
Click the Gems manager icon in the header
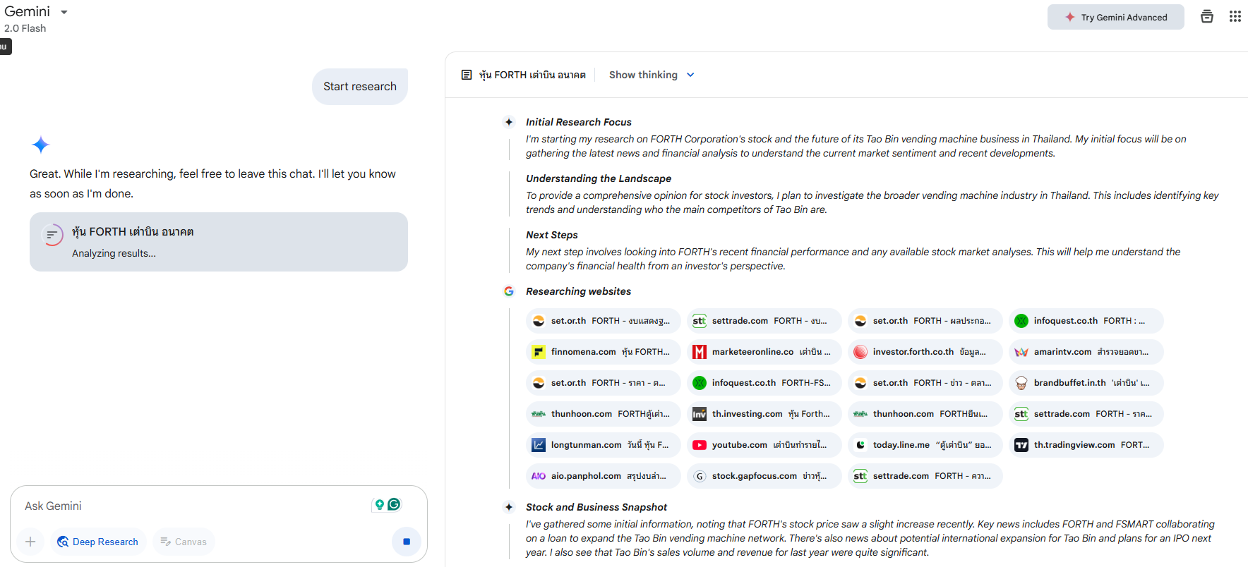pos(1207,16)
